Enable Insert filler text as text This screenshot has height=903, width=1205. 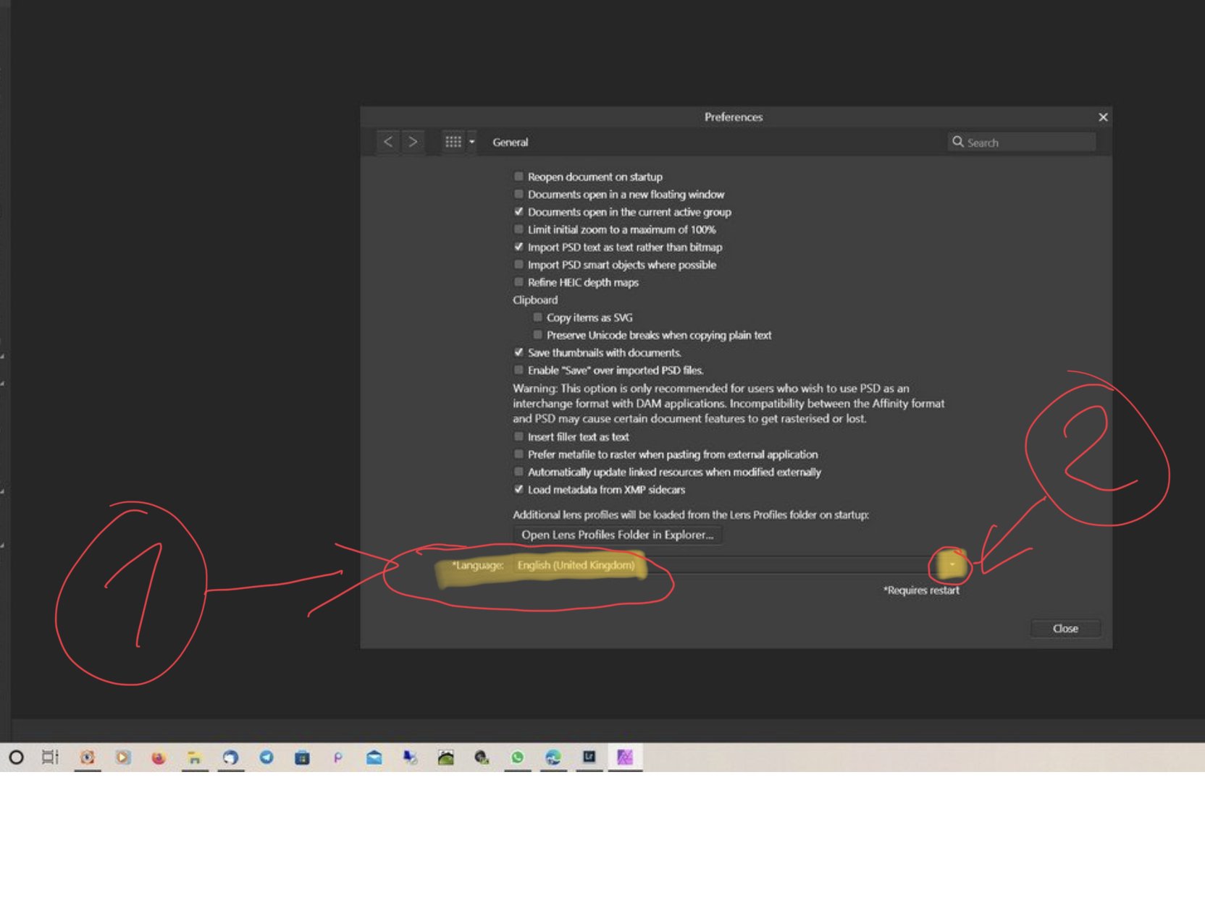point(518,437)
